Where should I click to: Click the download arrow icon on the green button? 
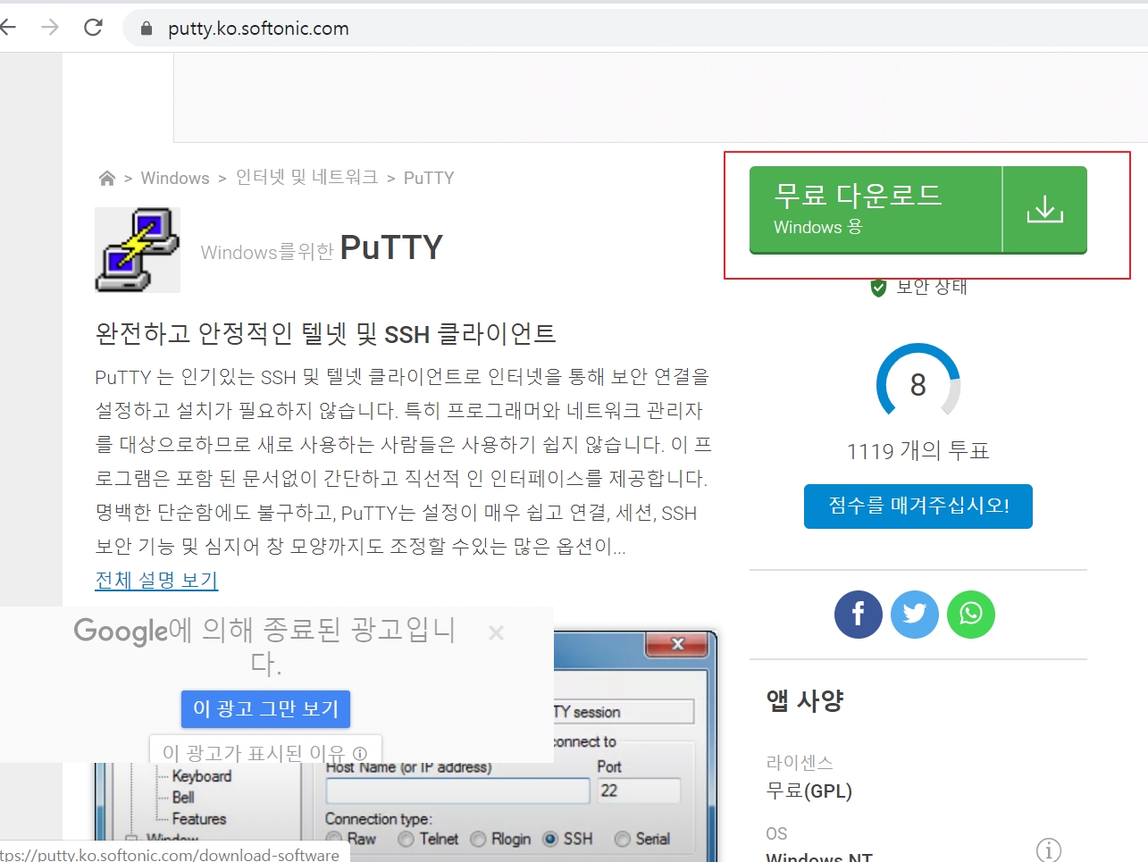(x=1044, y=210)
